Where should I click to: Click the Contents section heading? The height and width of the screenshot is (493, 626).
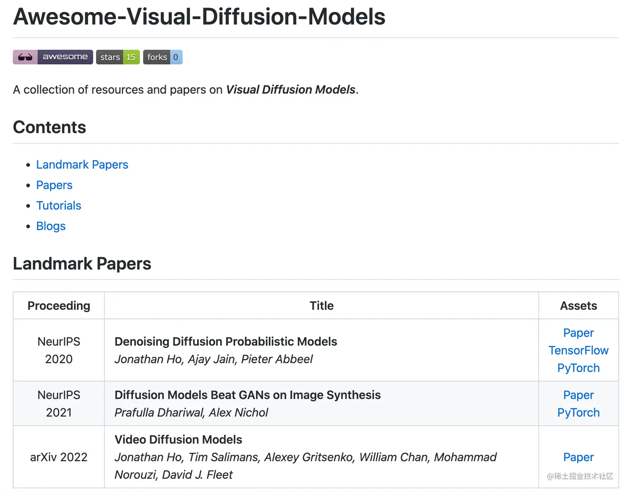pyautogui.click(x=50, y=127)
